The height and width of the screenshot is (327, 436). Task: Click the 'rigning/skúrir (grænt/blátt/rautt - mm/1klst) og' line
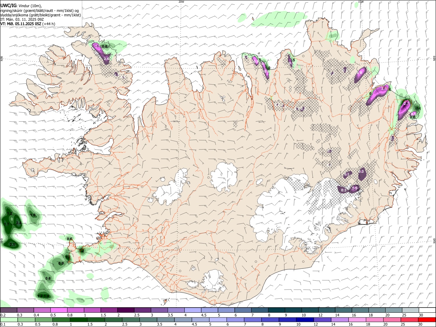tap(40, 10)
